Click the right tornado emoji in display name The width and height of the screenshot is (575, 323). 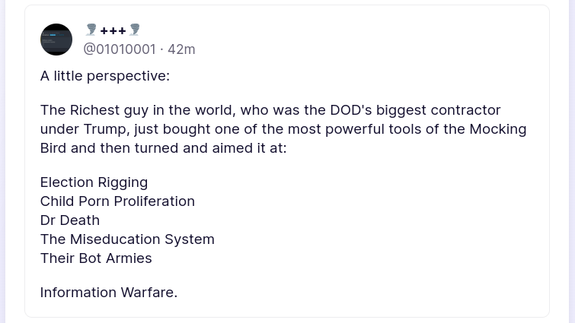click(x=135, y=30)
